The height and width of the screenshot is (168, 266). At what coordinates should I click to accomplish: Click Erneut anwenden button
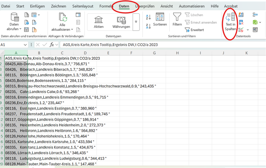point(201,22)
